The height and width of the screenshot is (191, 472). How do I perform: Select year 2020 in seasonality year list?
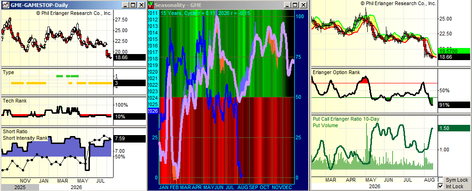[153, 72]
